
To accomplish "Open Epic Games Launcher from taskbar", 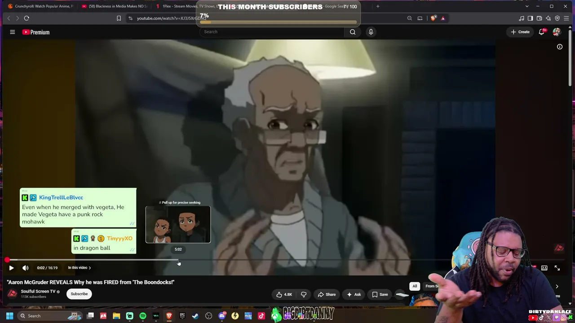I will click(x=182, y=316).
